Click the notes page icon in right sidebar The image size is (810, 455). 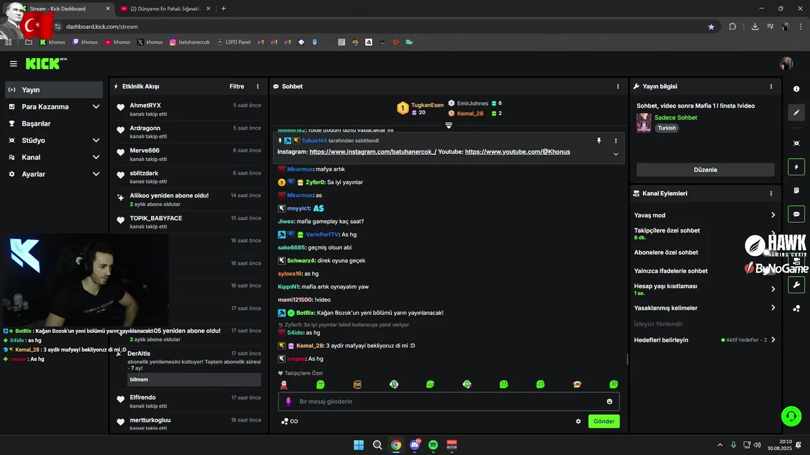click(796, 190)
